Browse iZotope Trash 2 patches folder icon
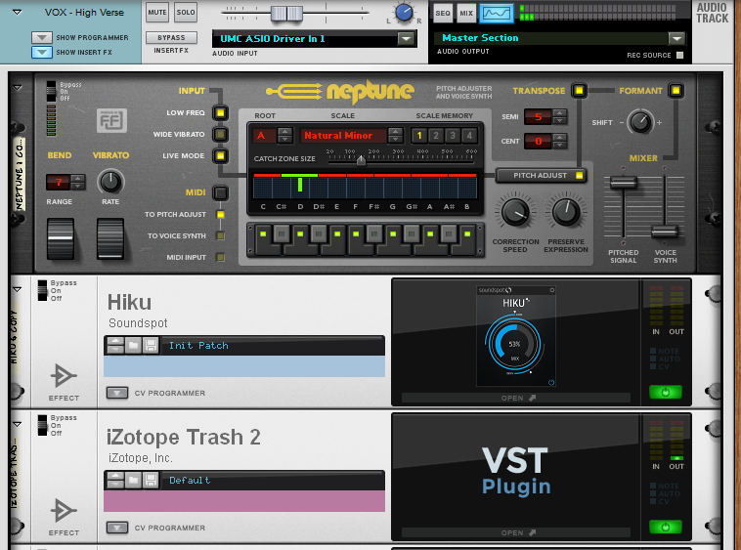This screenshot has height=550, width=741. coord(134,480)
